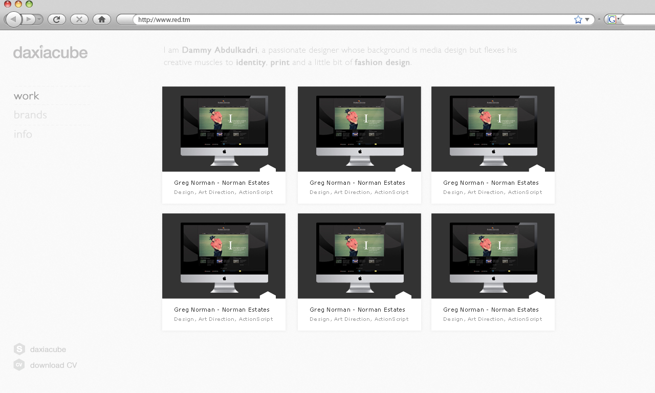Toggle the bookmark star in the address bar
Screen dimensions: 655x393
577,18
